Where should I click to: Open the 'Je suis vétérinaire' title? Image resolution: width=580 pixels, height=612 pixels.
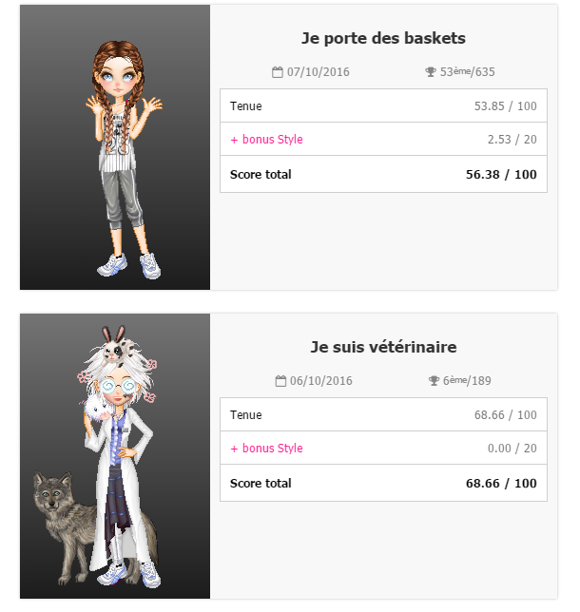[383, 347]
